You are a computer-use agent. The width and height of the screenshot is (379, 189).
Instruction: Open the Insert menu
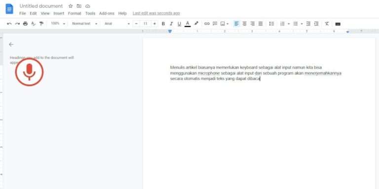[59, 13]
